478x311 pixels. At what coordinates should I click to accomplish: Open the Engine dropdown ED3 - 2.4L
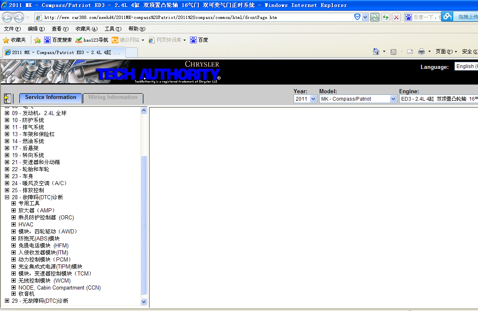[438, 99]
